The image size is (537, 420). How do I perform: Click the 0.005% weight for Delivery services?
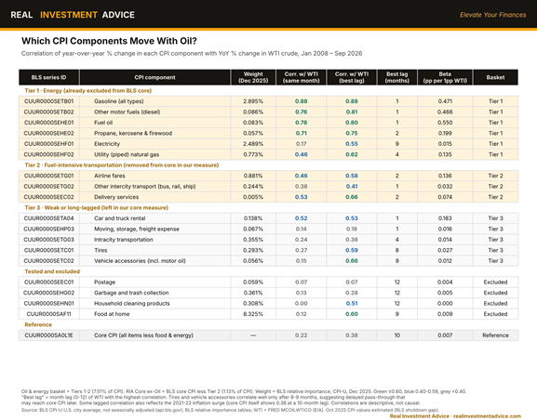pyautogui.click(x=253, y=197)
